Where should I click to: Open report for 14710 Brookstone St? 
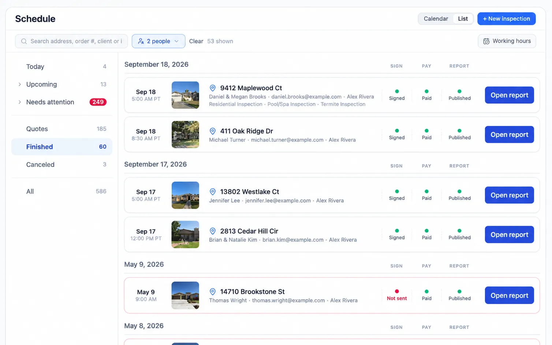pos(509,295)
